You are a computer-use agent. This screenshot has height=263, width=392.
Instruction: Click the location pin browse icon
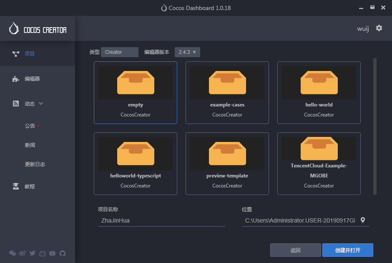click(363, 220)
